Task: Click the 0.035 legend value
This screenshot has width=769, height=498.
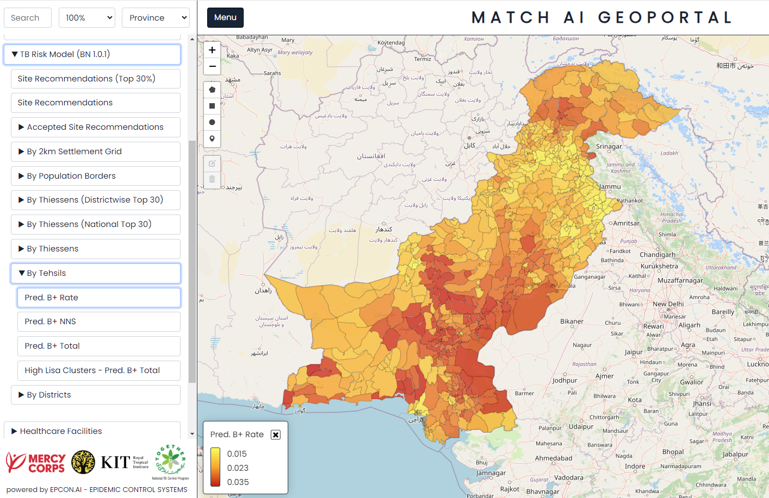Action: tap(238, 482)
